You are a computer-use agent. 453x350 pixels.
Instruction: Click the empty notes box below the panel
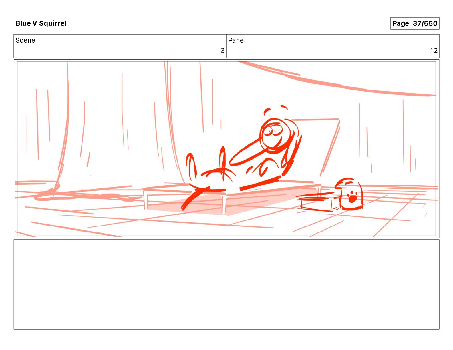pyautogui.click(x=227, y=285)
